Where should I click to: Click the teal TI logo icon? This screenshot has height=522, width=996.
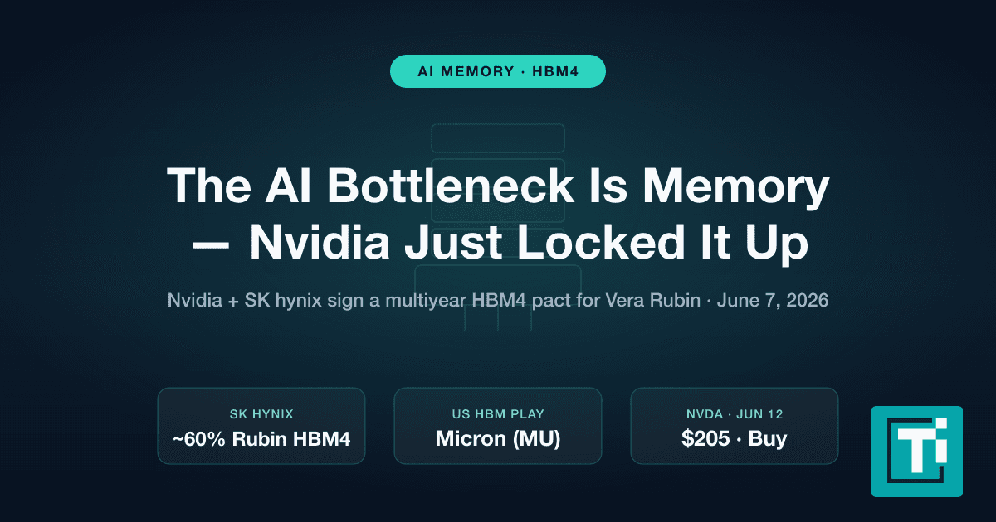917,452
